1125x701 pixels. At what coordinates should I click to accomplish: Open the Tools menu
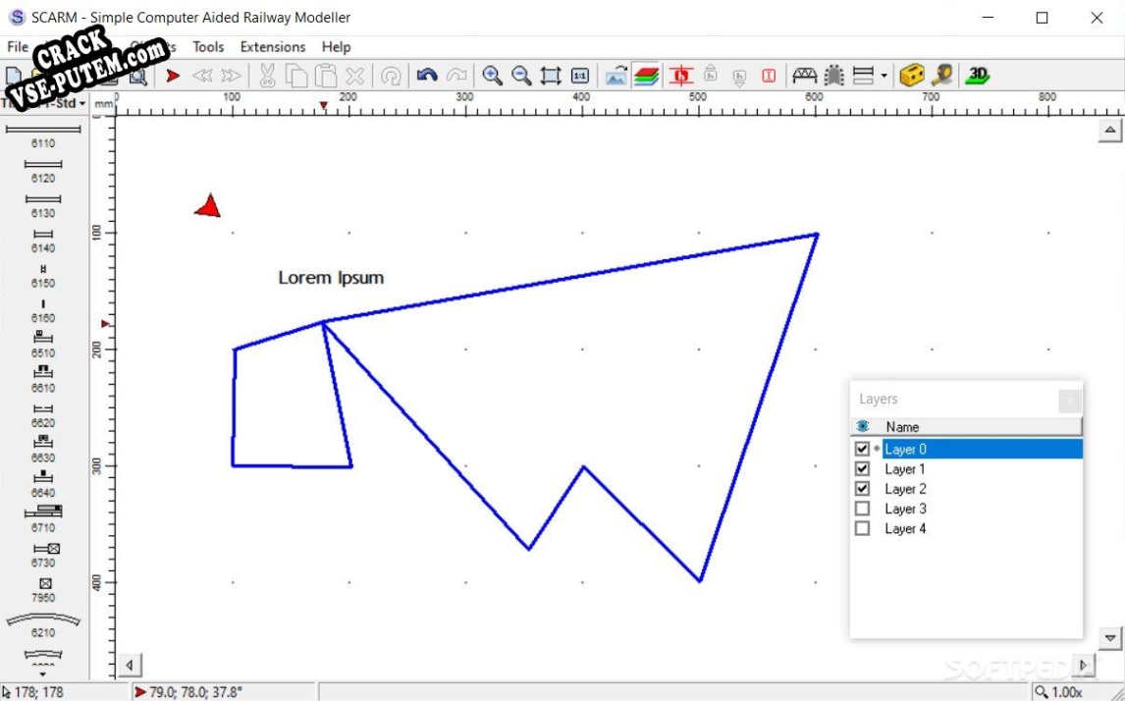tap(208, 47)
